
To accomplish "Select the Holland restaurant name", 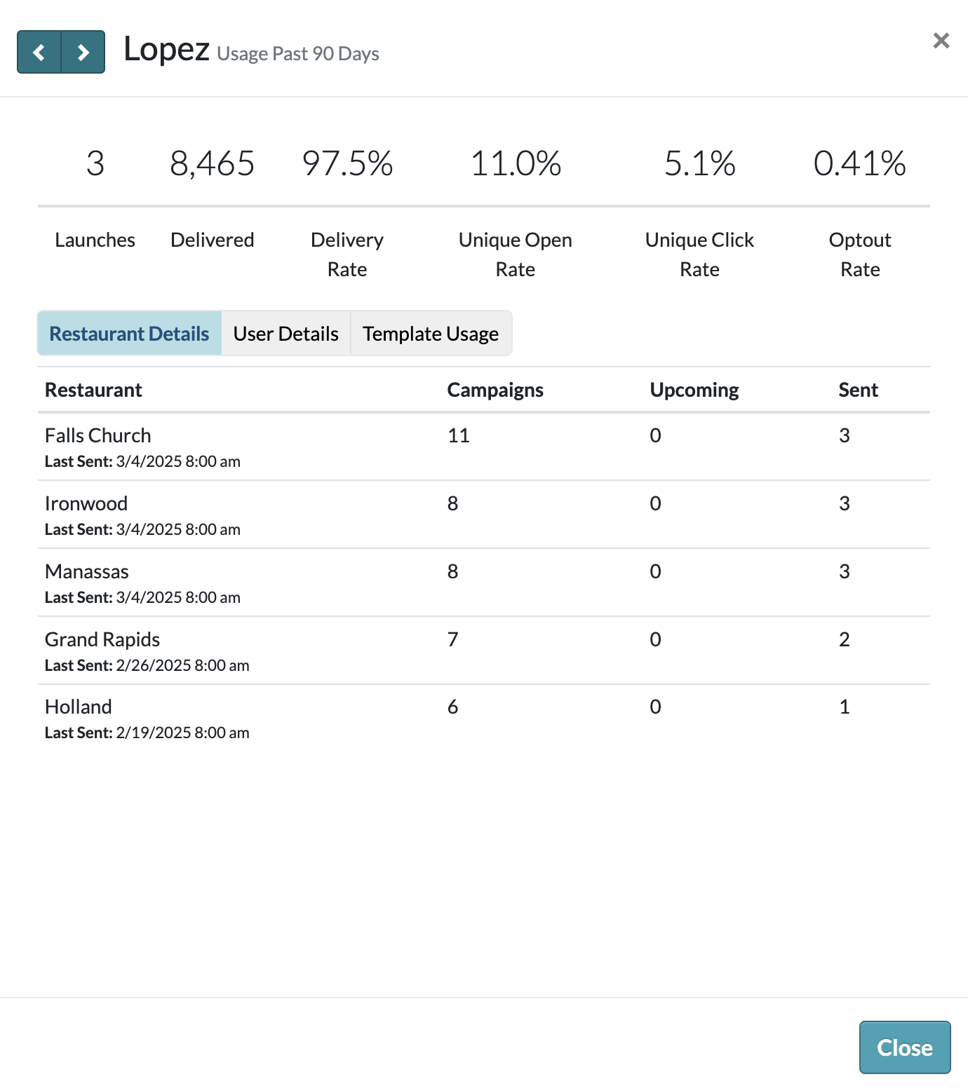I will point(79,707).
